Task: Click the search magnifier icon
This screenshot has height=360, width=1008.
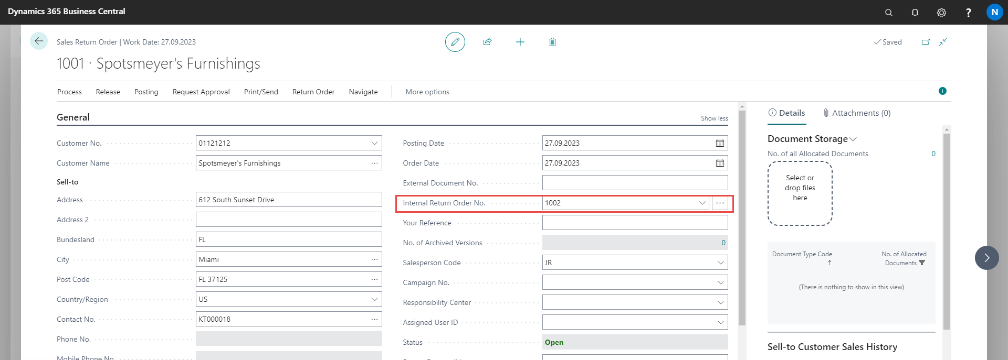Action: coord(889,13)
